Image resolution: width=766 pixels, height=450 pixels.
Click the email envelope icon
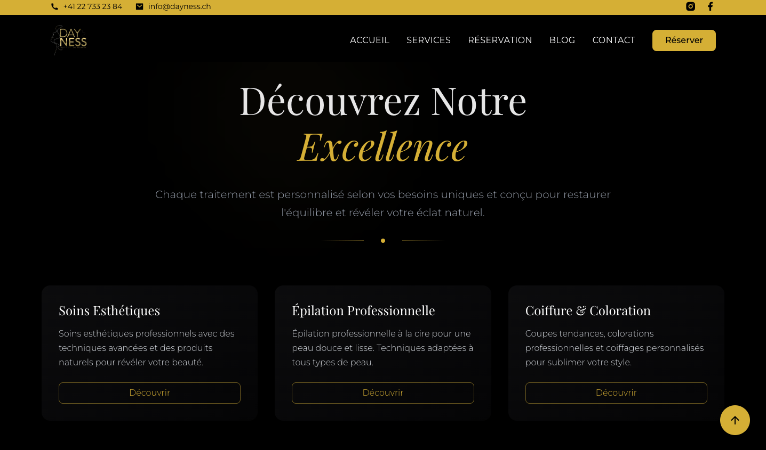pos(139,6)
